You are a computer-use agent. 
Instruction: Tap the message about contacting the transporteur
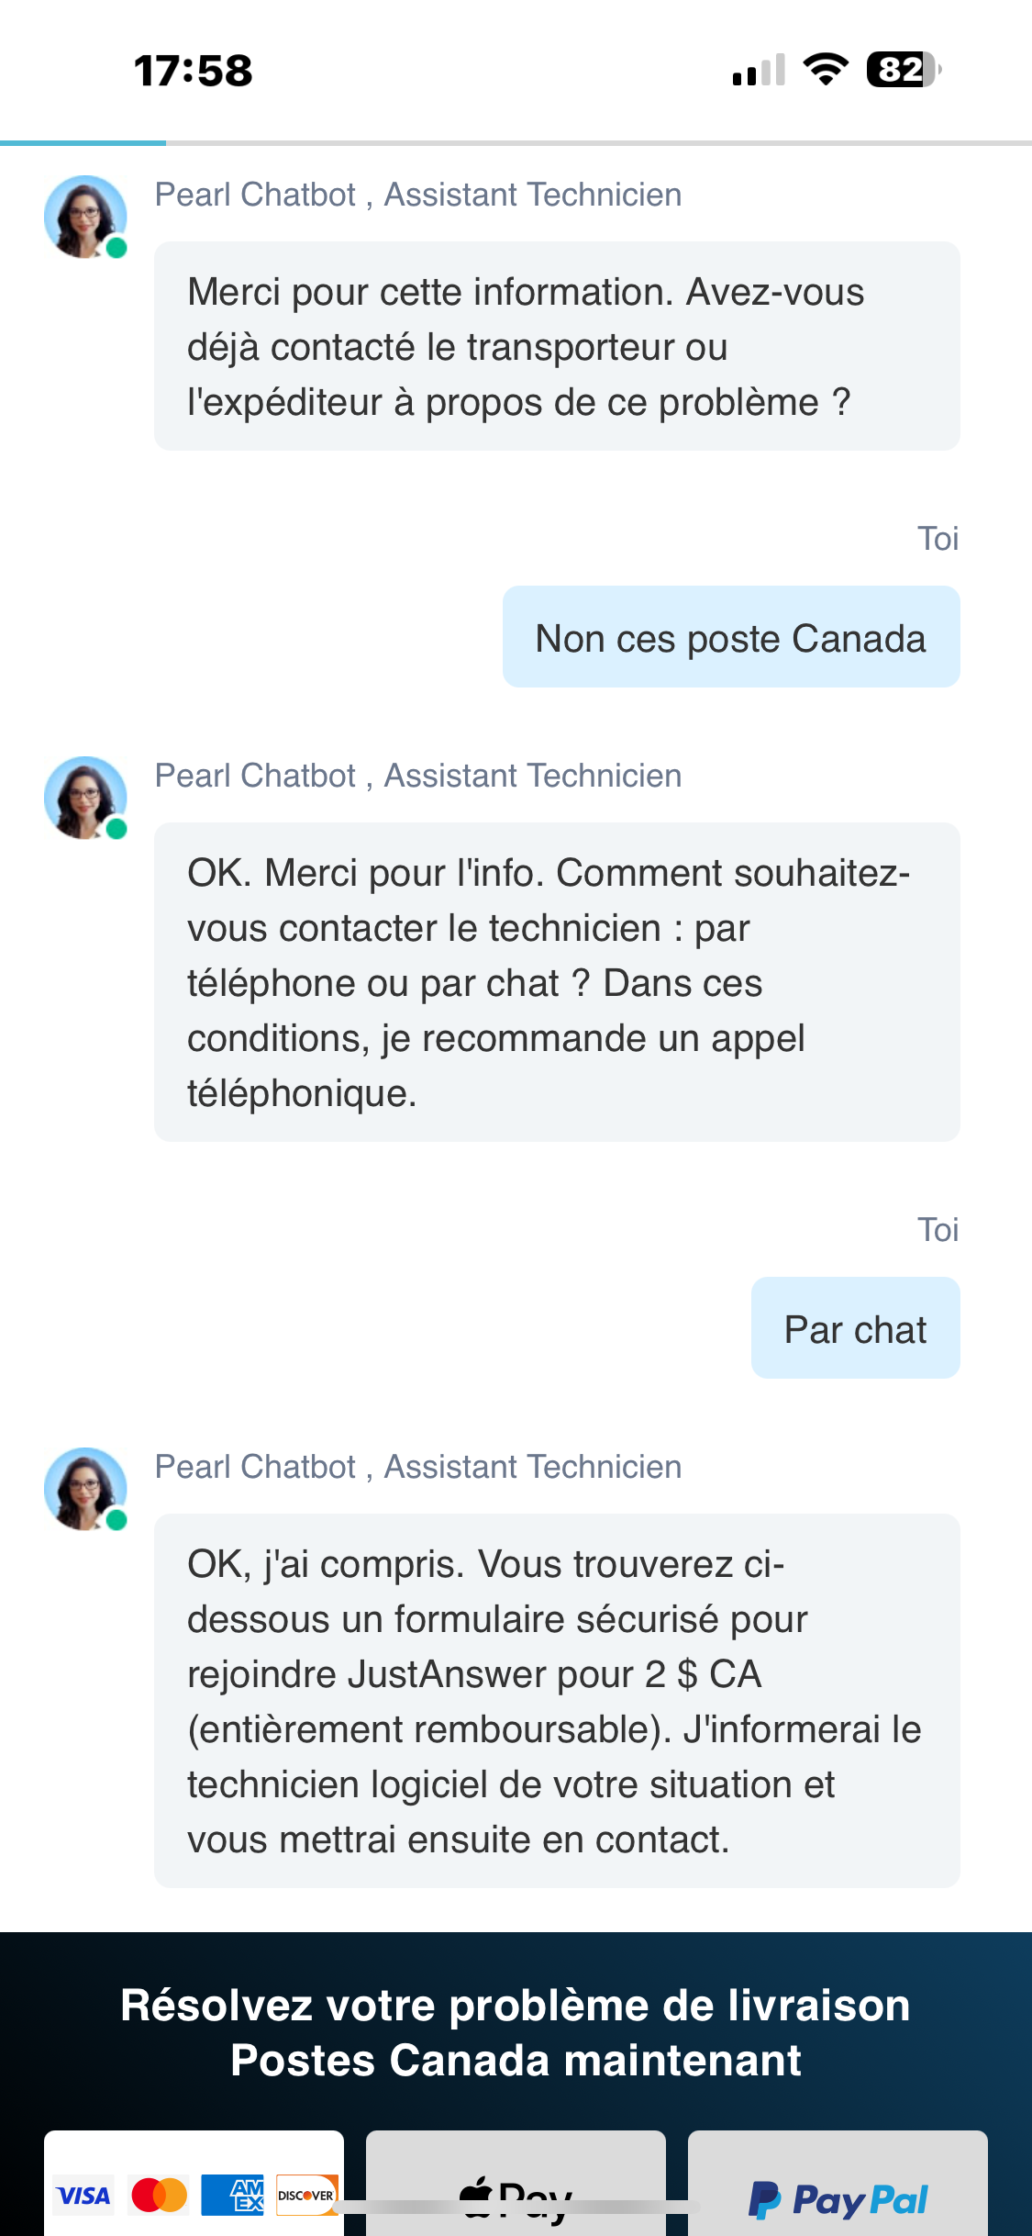556,347
